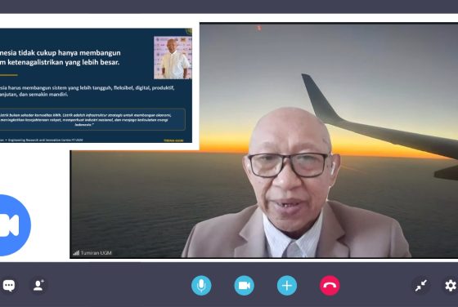Click the speaker photo on the slide
The image size is (458, 307).
173,57
